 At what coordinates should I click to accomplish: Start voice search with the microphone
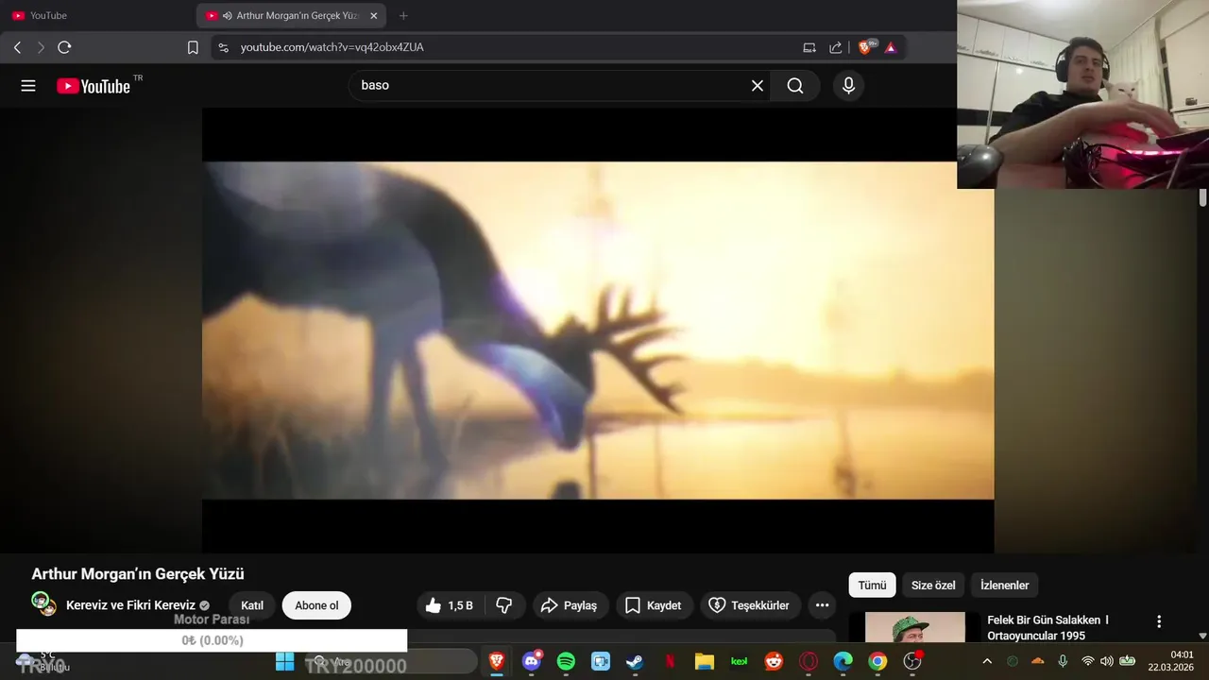point(848,86)
